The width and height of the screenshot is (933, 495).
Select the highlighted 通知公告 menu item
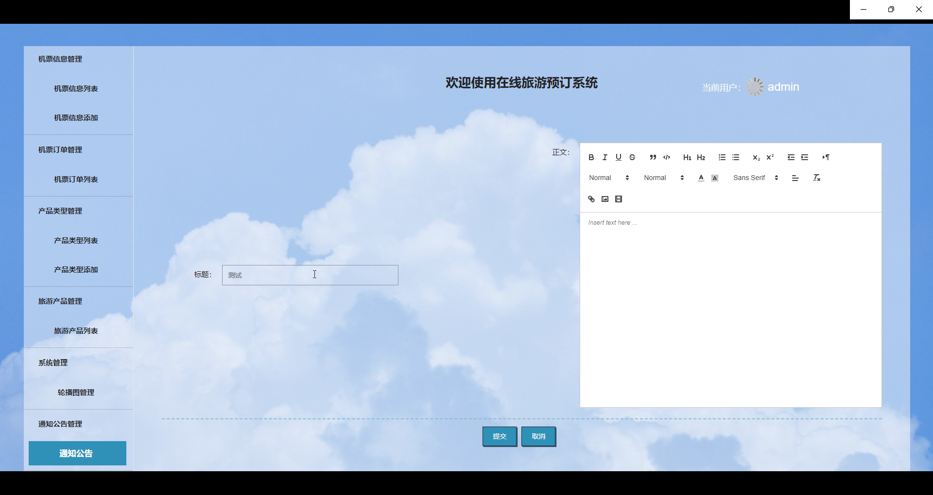[x=77, y=453]
